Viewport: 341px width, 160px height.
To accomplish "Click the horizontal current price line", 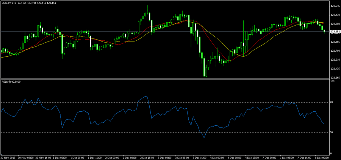I will (114, 32).
